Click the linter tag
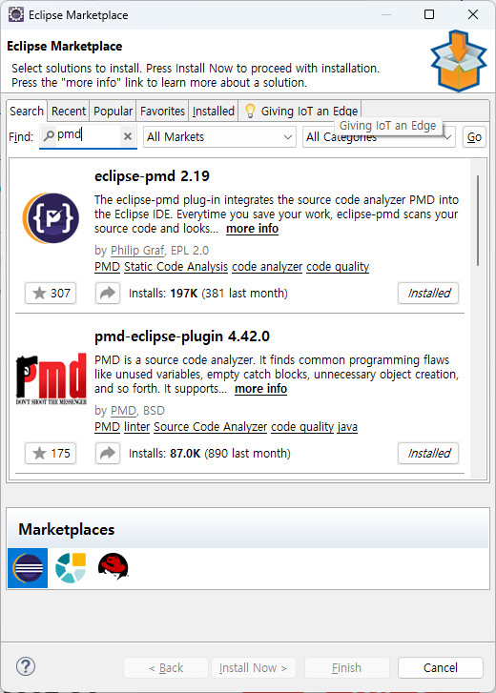 point(137,427)
